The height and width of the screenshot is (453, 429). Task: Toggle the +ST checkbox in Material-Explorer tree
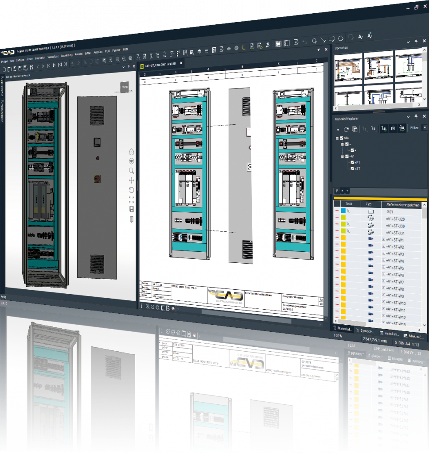tap(352, 169)
